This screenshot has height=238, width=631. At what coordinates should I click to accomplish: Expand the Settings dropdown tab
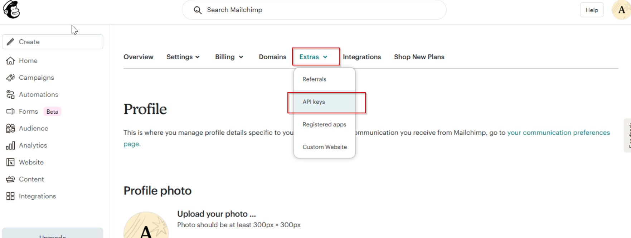[x=183, y=57]
